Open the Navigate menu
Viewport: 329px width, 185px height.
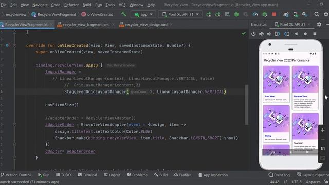point(40,5)
